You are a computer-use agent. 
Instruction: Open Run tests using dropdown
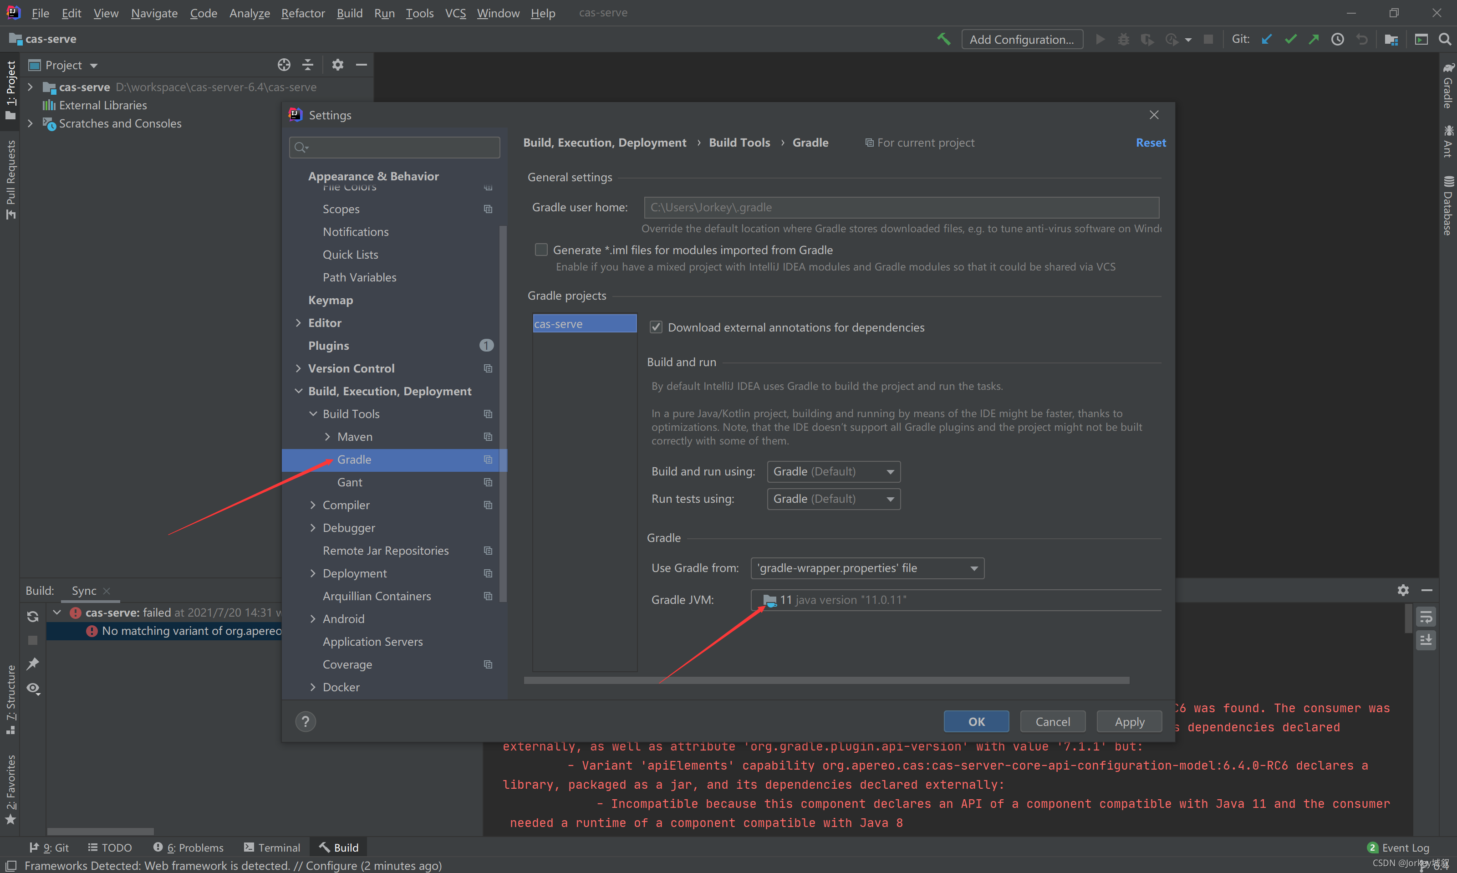[833, 499]
